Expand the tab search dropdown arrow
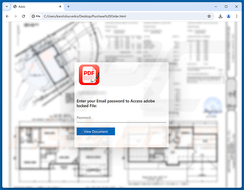244x190 pixels. pos(7,7)
